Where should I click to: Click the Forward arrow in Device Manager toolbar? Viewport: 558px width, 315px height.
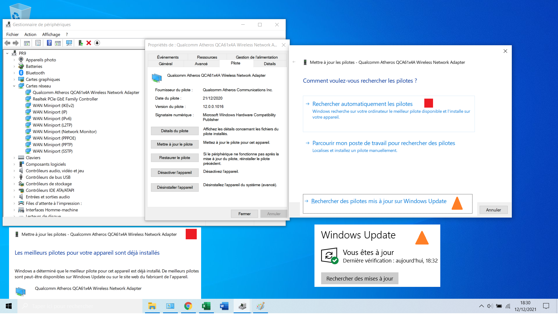click(x=16, y=43)
